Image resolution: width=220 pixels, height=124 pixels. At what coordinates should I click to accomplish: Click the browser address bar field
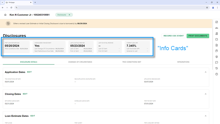coord(112,8)
